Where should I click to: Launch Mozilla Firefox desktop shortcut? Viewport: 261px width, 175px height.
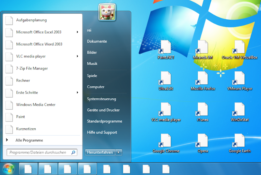click(203, 81)
